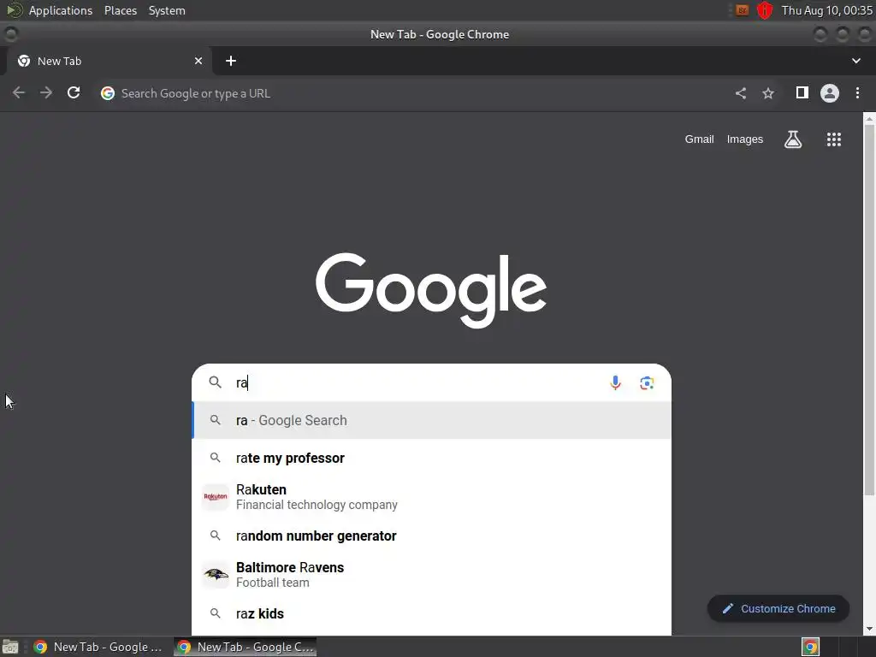
Task: Start voice search with microphone
Action: [x=615, y=382]
